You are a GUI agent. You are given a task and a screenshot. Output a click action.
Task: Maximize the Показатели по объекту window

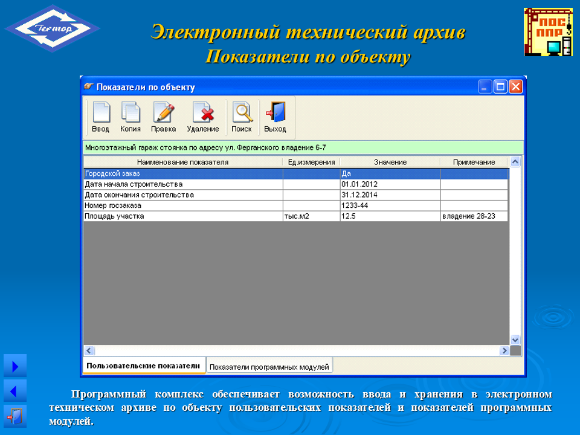pyautogui.click(x=500, y=87)
